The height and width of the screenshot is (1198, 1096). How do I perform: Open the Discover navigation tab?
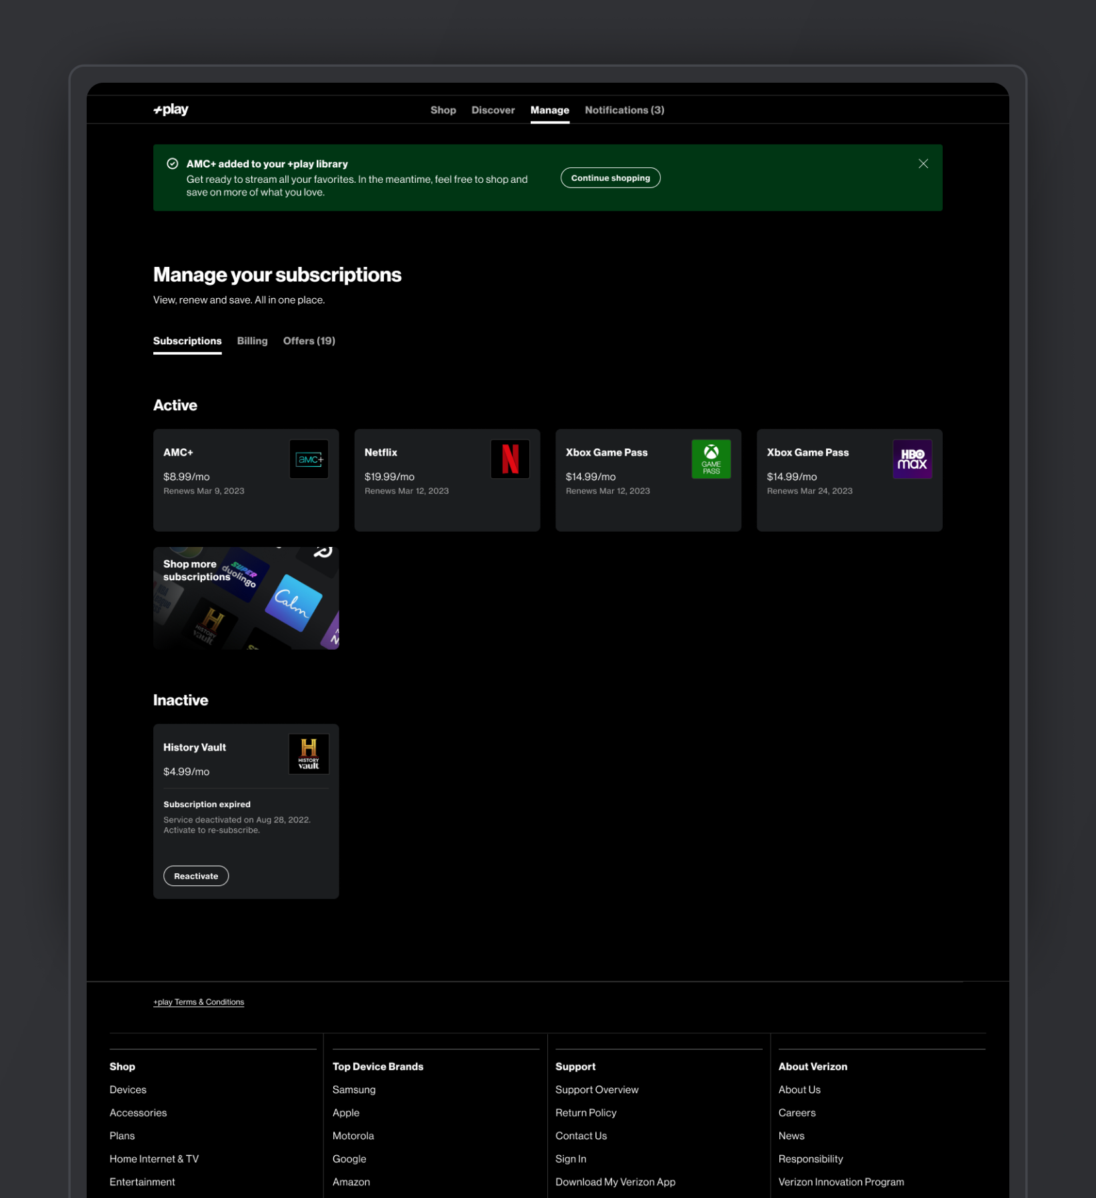coord(493,110)
